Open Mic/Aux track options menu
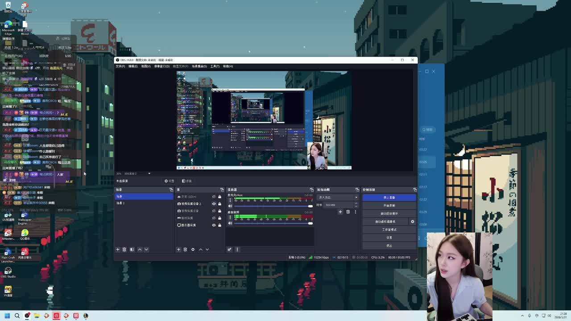 [230, 200]
